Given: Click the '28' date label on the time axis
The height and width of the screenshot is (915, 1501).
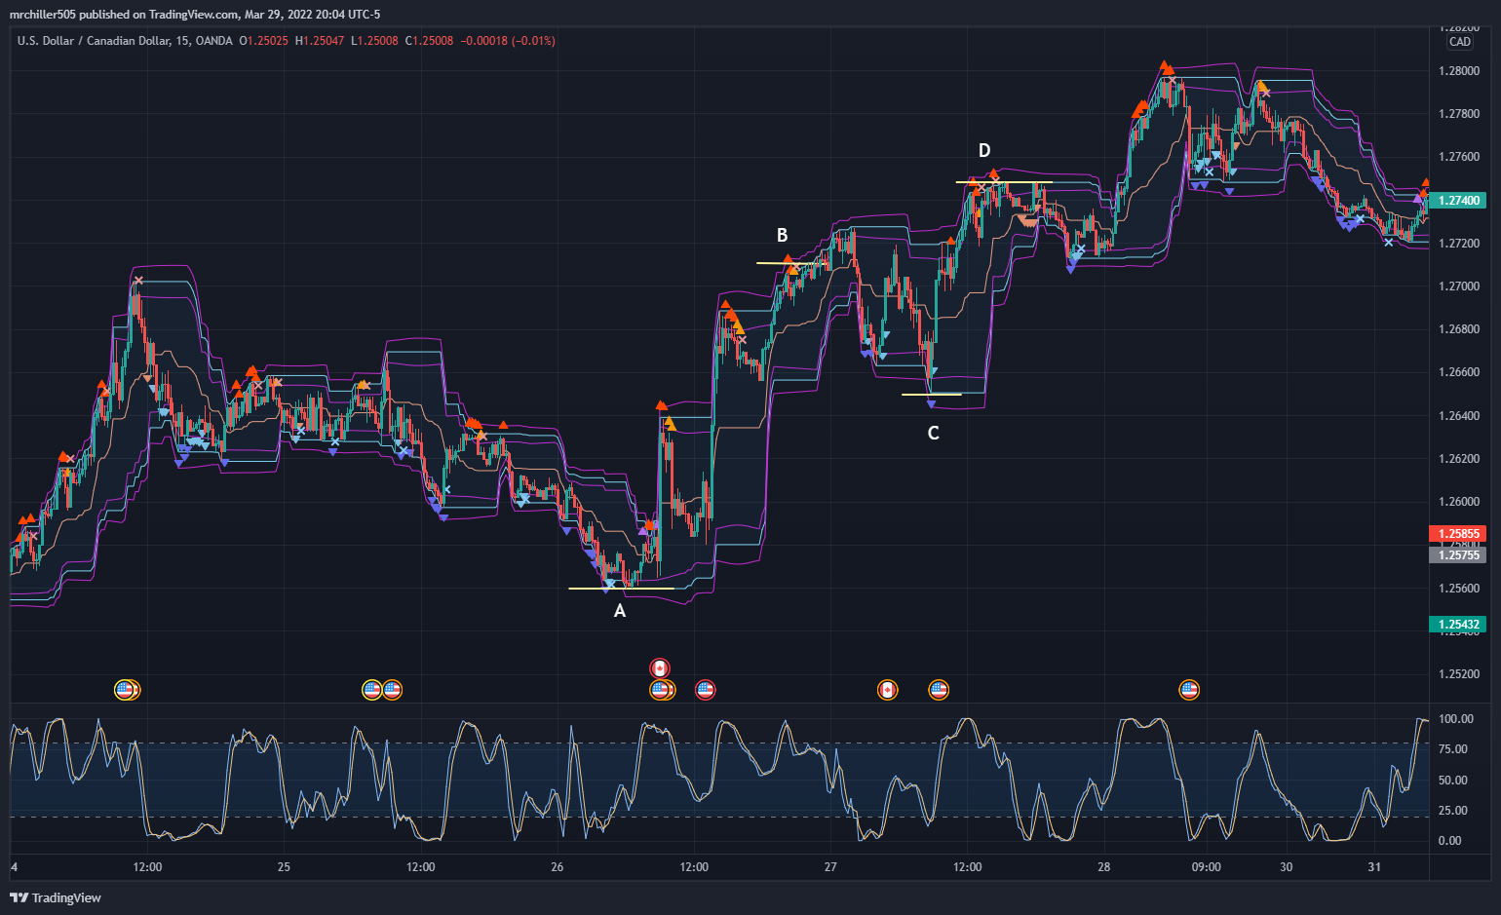Looking at the screenshot, I should click(x=1104, y=866).
